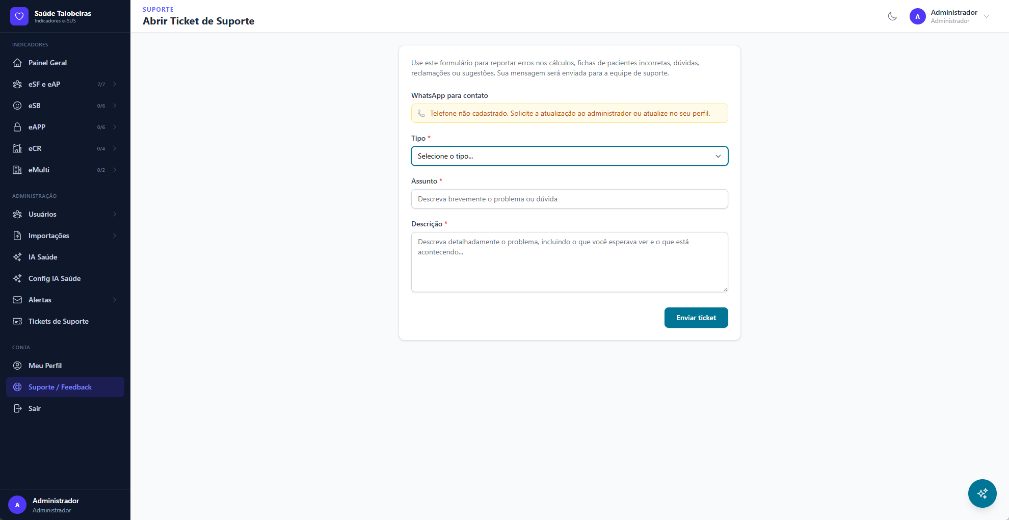Open the Alertas menu item
This screenshot has width=1009, height=520.
click(40, 300)
